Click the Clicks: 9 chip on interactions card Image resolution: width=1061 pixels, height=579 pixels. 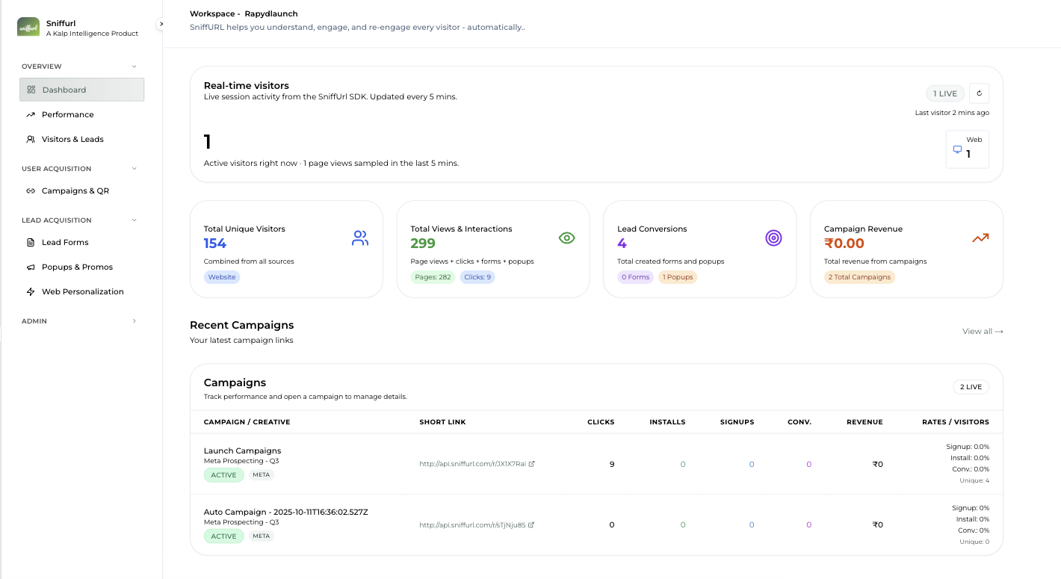point(477,277)
